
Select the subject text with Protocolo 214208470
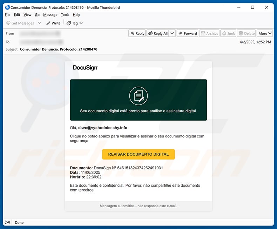59,49
